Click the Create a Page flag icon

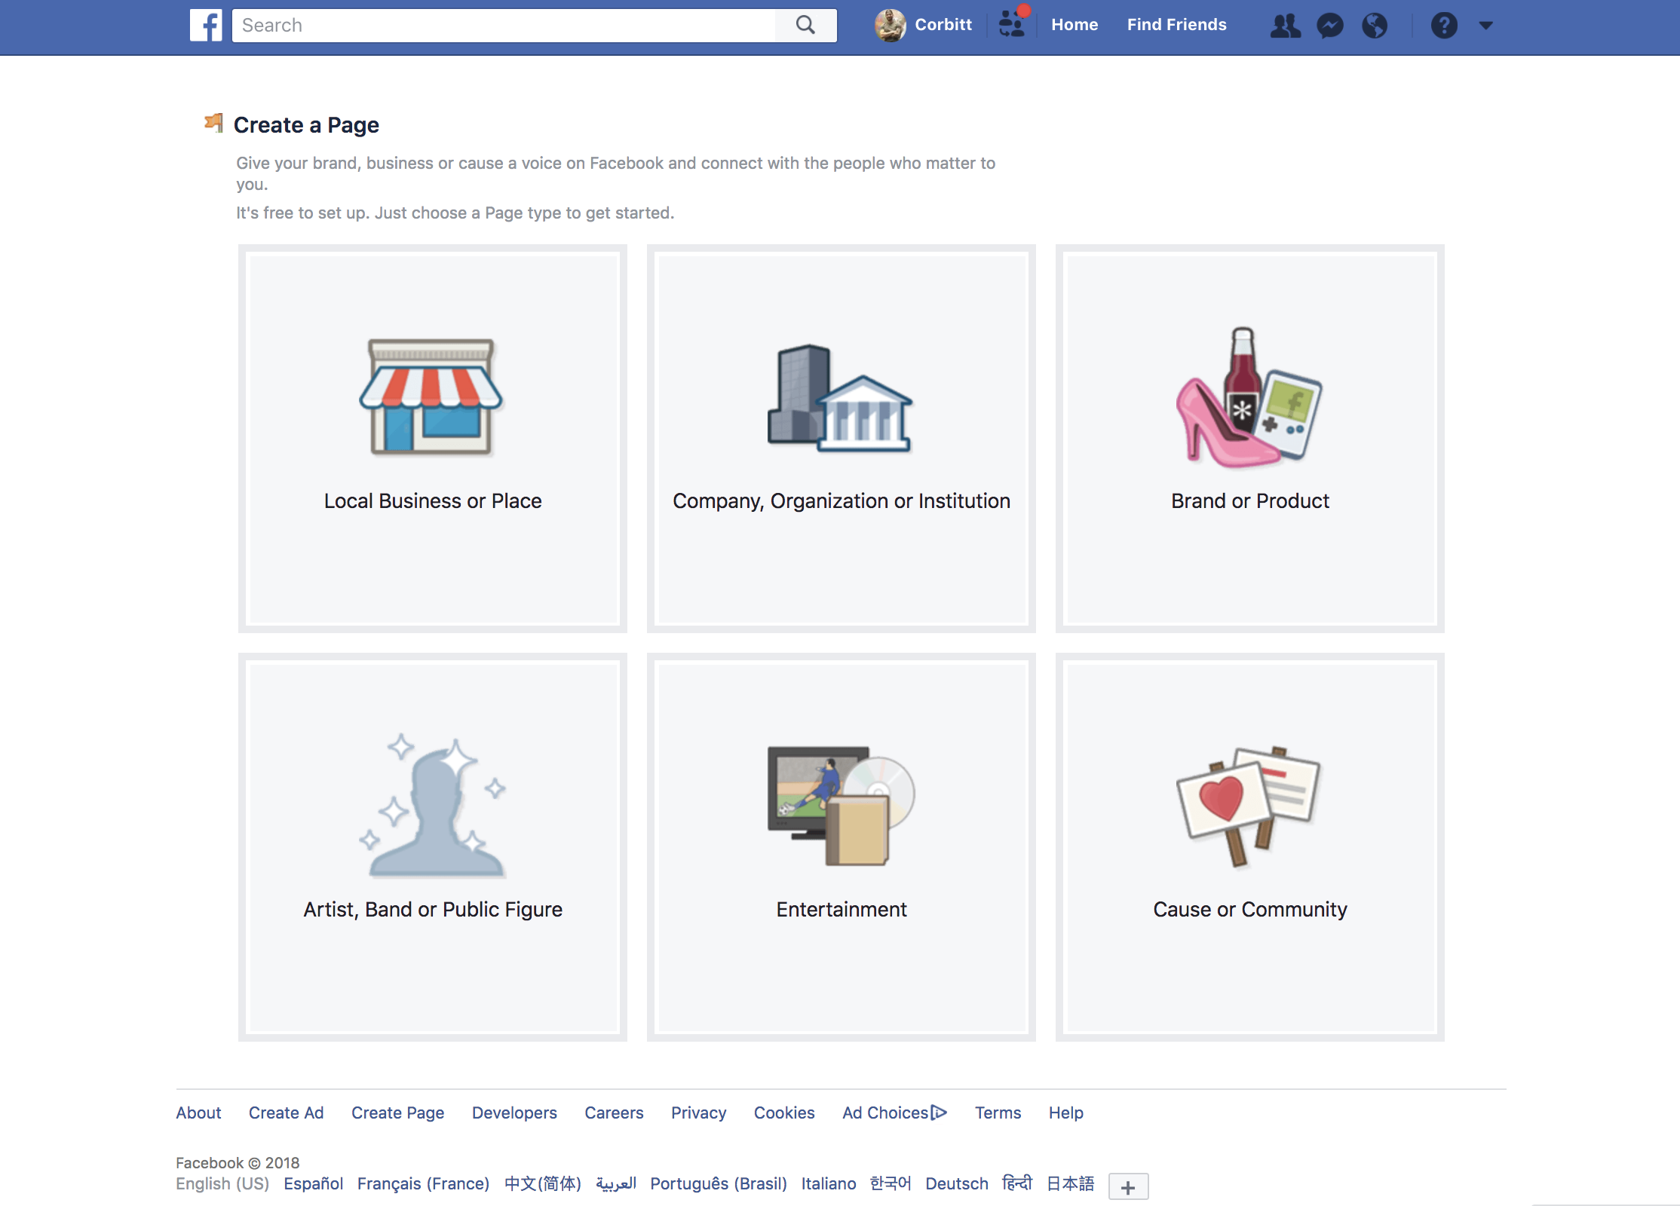point(214,123)
